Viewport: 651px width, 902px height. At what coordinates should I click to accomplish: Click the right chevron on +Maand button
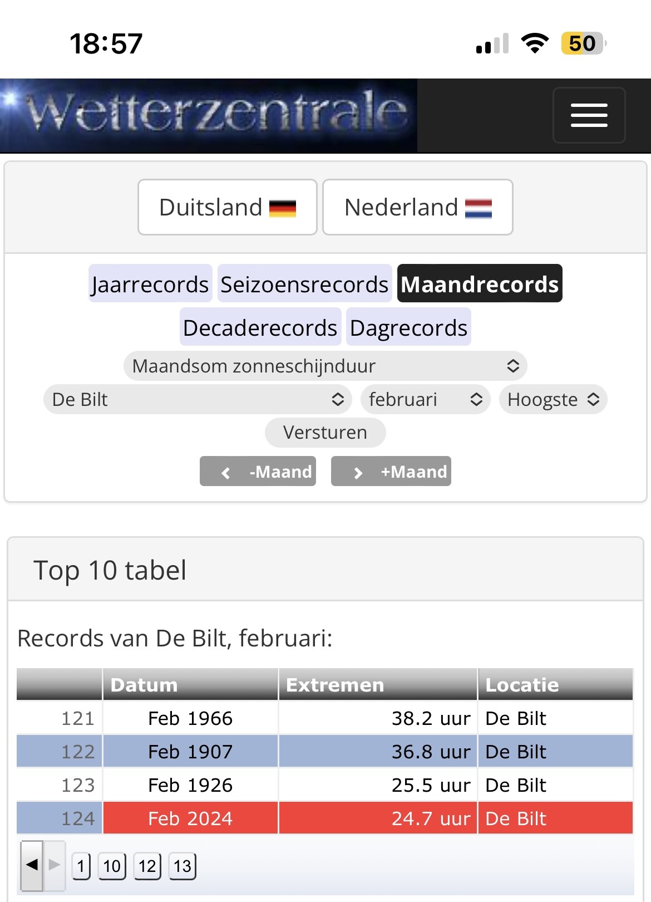coord(358,473)
